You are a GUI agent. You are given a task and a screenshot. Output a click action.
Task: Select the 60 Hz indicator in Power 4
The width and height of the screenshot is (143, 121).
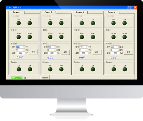(x=124, y=37)
